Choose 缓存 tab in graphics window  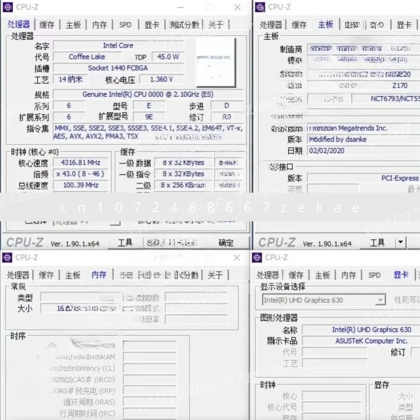pos(296,275)
